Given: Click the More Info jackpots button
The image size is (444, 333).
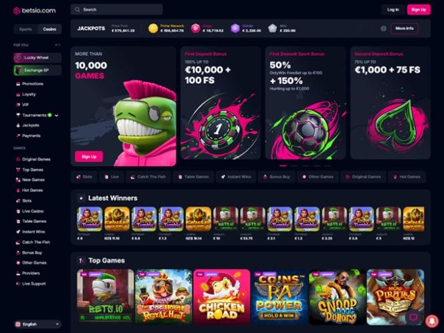Looking at the screenshot, I should pos(405,29).
